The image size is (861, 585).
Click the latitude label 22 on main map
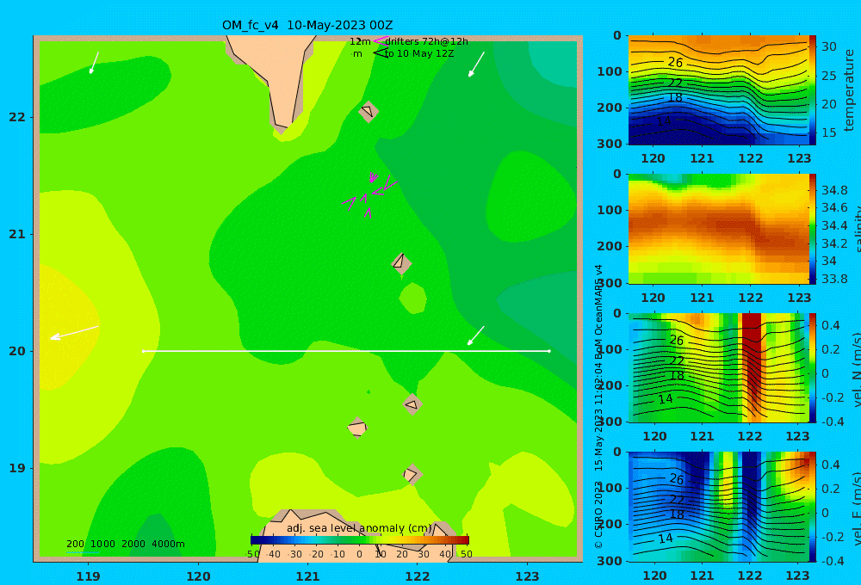click(x=17, y=117)
